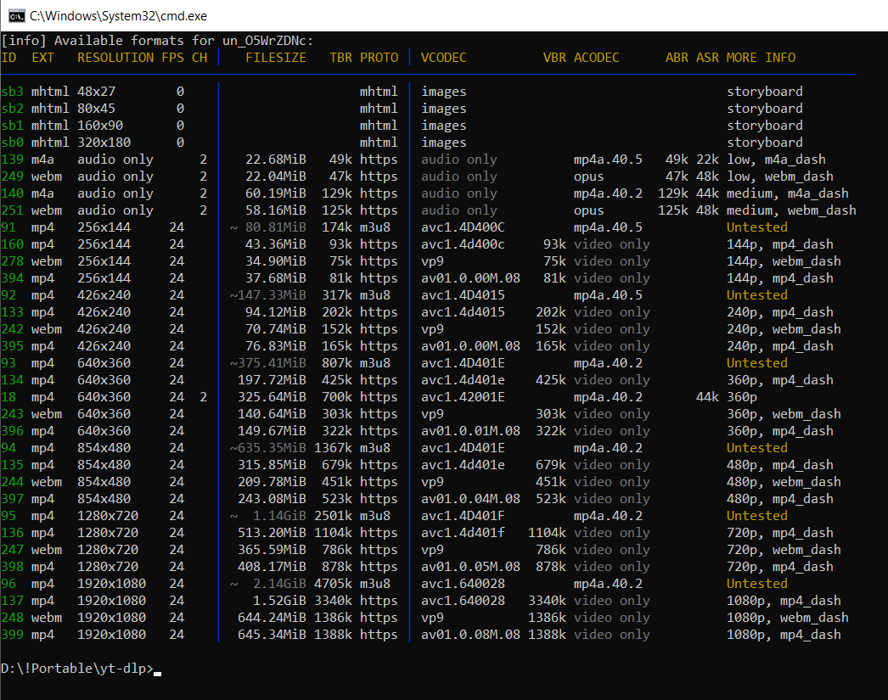The width and height of the screenshot is (888, 700).
Task: Click format ID 18
Action: 8,397
